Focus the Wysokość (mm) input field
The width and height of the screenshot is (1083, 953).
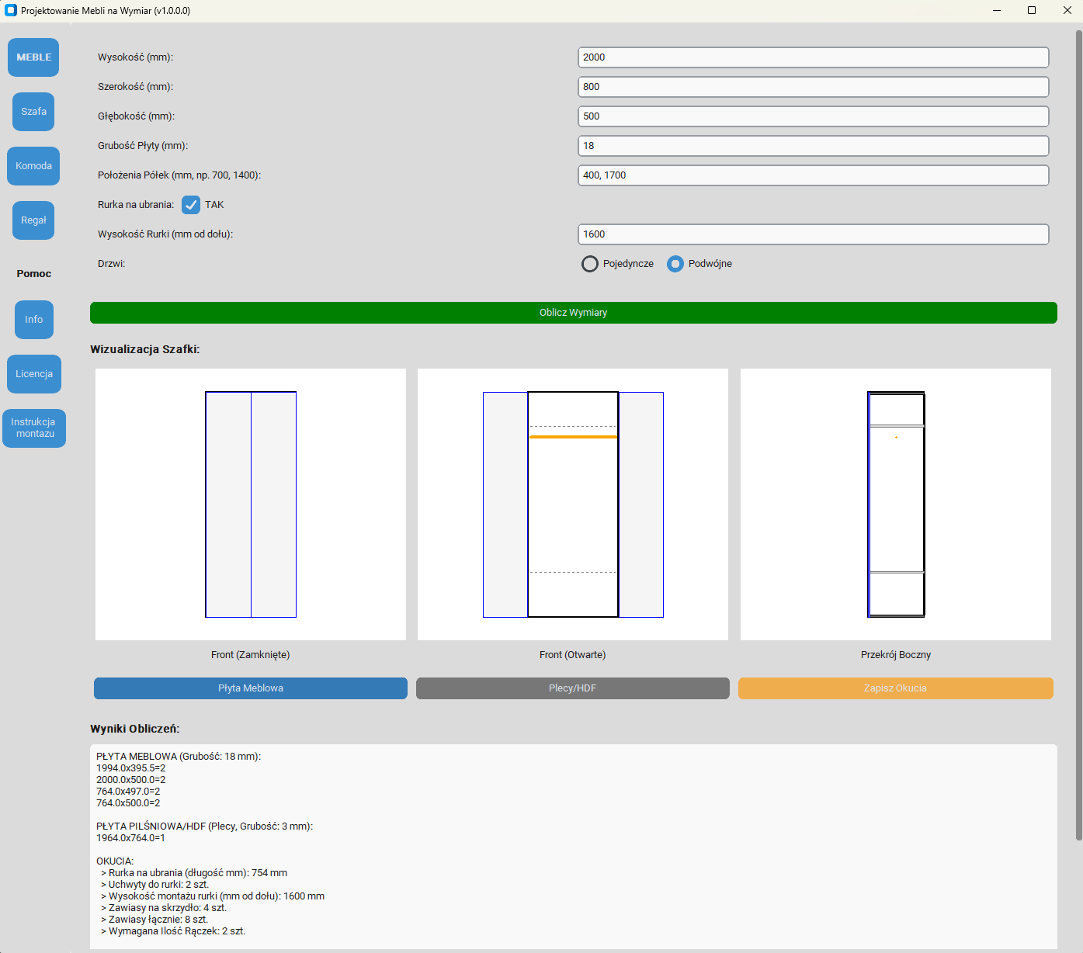813,57
